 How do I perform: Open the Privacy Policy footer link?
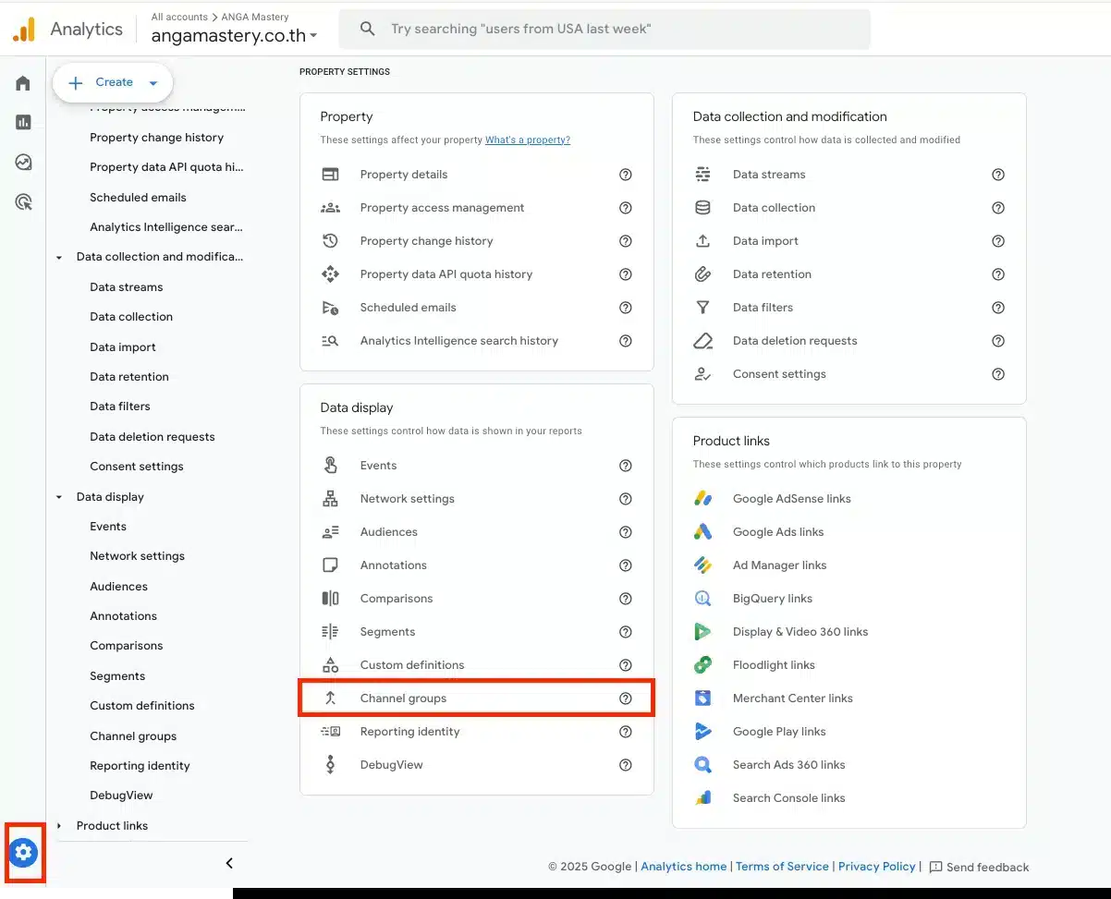876,867
